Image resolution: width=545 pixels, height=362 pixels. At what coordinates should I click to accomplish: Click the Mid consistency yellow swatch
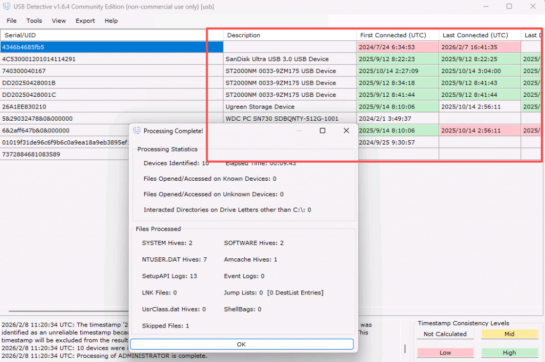pyautogui.click(x=509, y=334)
